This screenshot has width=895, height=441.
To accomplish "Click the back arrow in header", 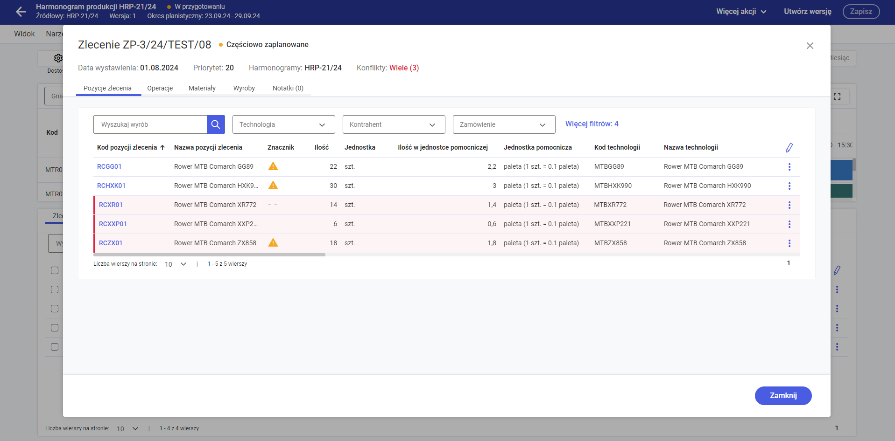I will click(21, 12).
